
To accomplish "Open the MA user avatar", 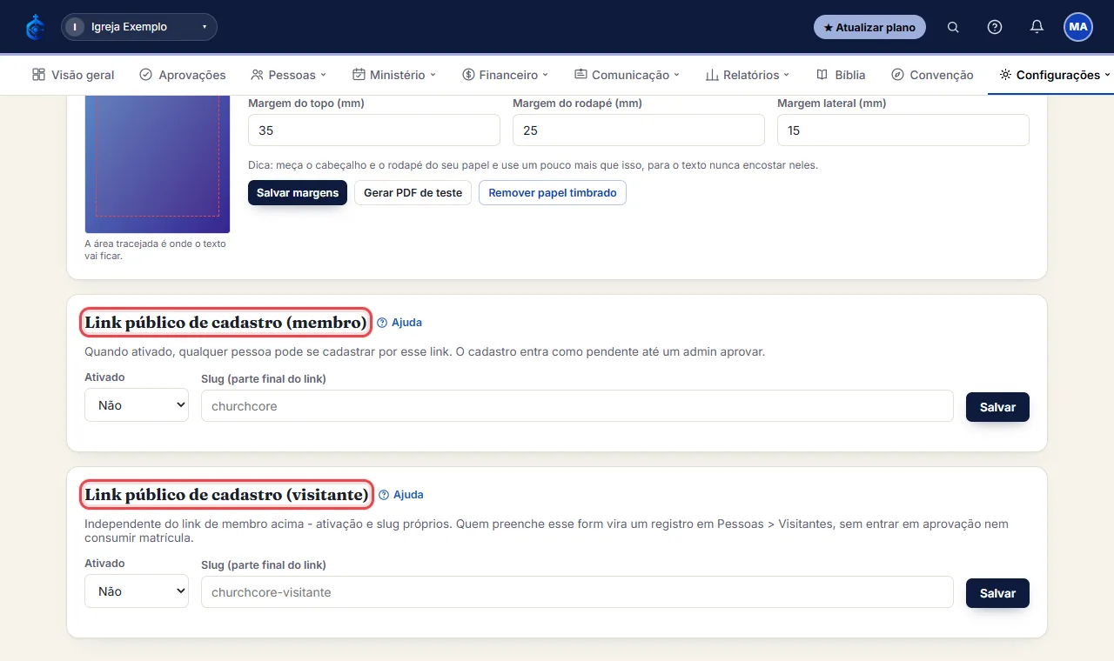I will click(1078, 27).
